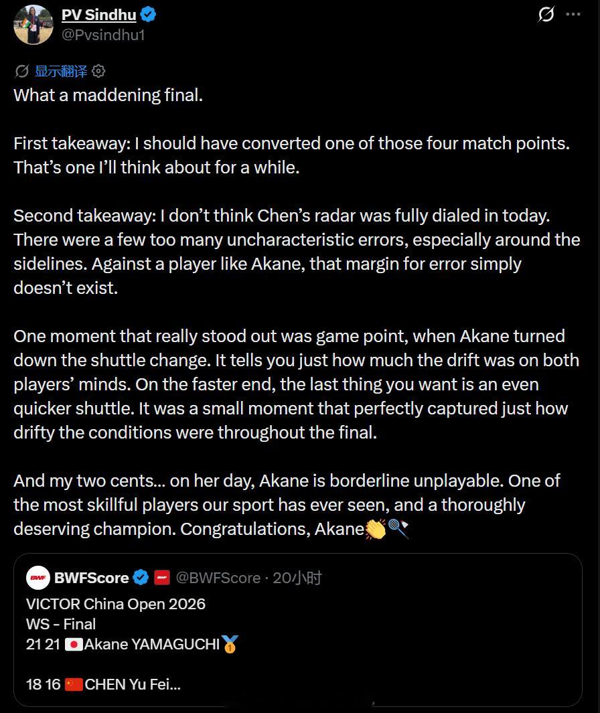Click the blue verified badge beside PV Sindhu

coord(148,15)
